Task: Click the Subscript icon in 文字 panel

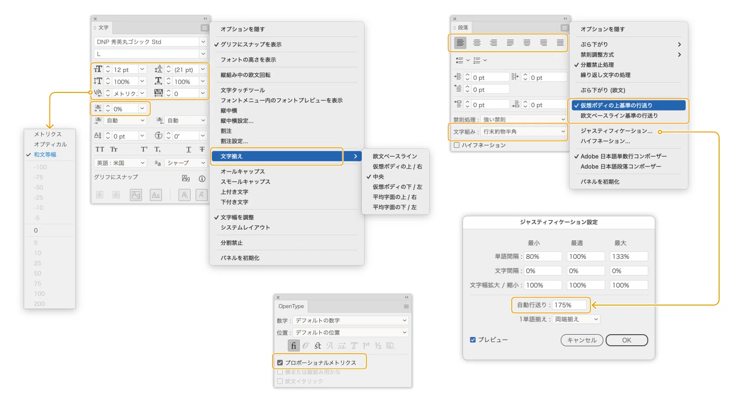Action: click(x=157, y=149)
